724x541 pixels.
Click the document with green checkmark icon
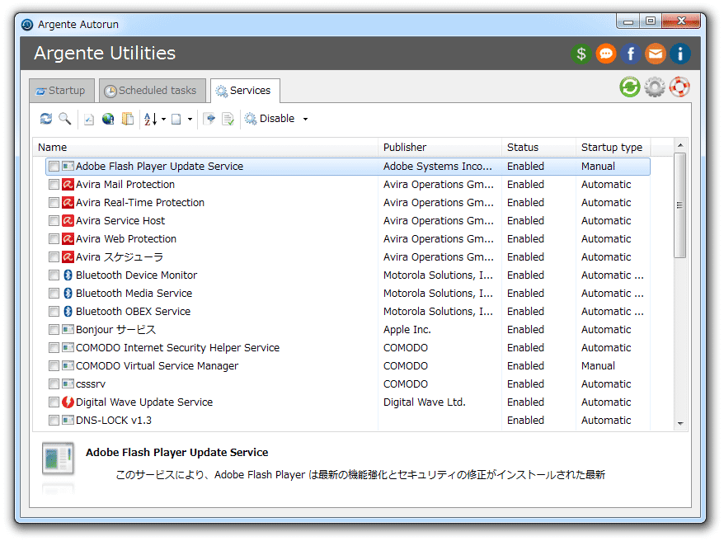pyautogui.click(x=228, y=119)
